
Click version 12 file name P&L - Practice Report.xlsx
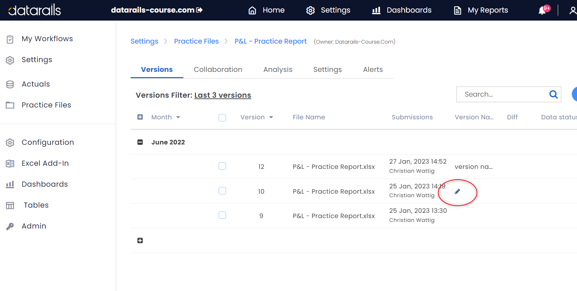pyautogui.click(x=334, y=167)
